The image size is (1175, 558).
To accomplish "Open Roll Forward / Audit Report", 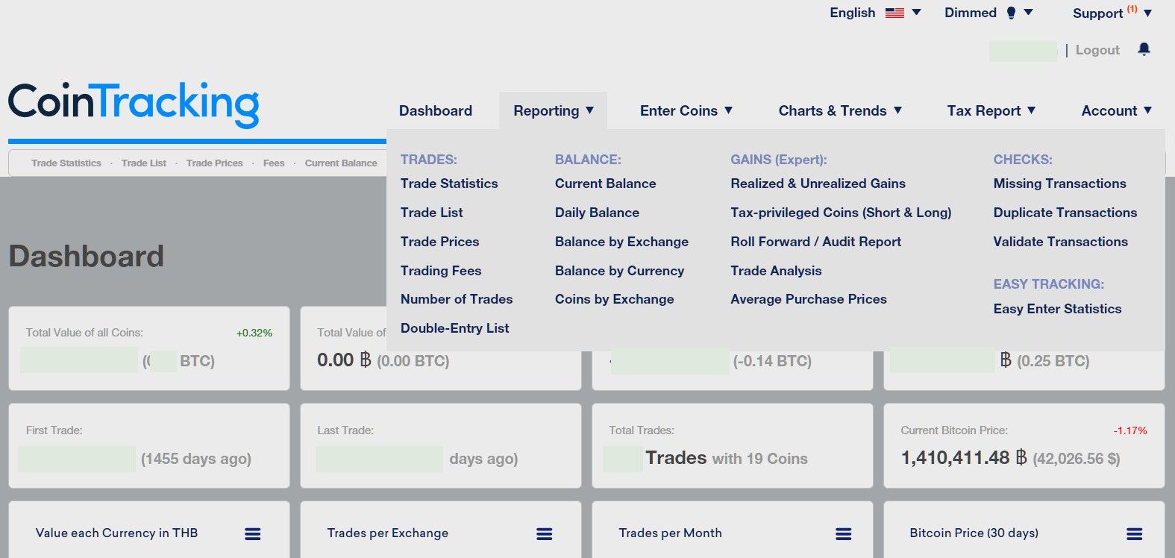I will coord(816,242).
